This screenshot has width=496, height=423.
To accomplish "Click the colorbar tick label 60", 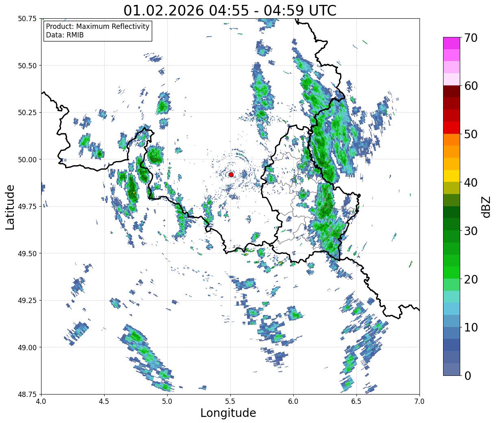I will pyautogui.click(x=470, y=86).
